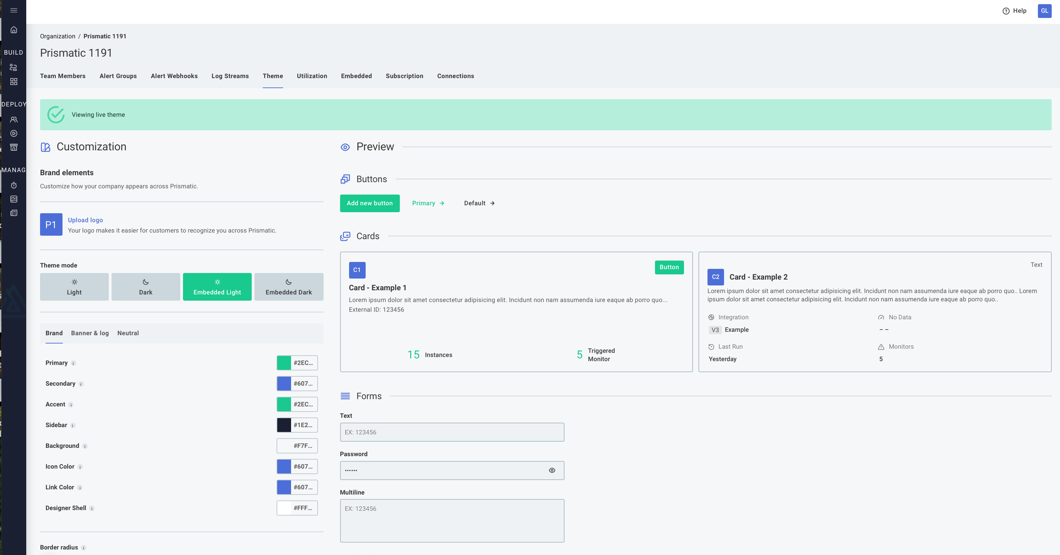This screenshot has width=1060, height=555.
Task: Click the Primary color info icon
Action: coord(74,363)
